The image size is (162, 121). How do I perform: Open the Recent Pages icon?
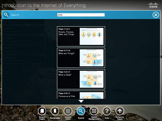(x=42, y=111)
